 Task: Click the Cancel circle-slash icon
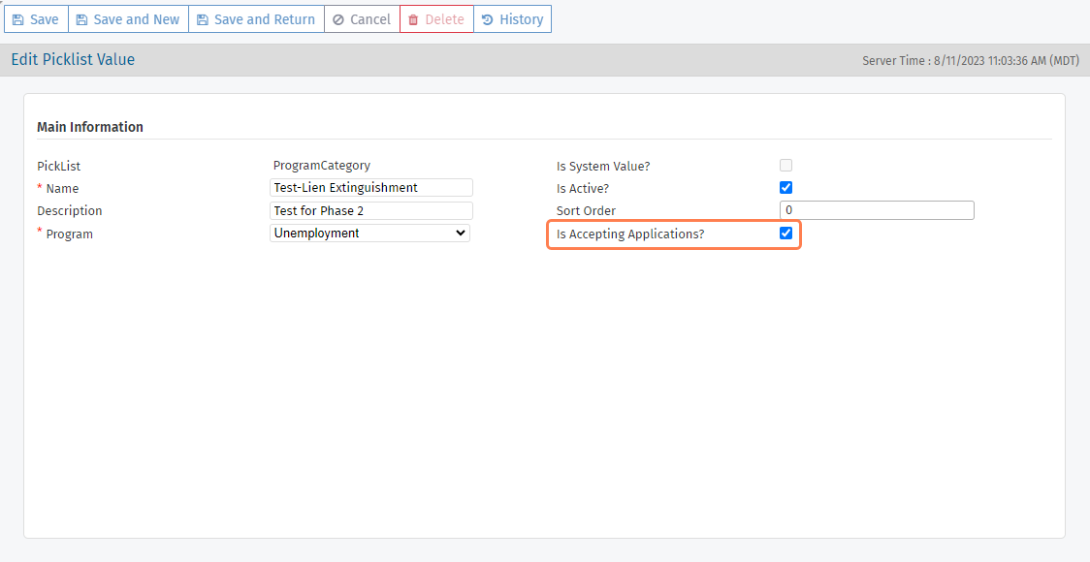click(338, 19)
